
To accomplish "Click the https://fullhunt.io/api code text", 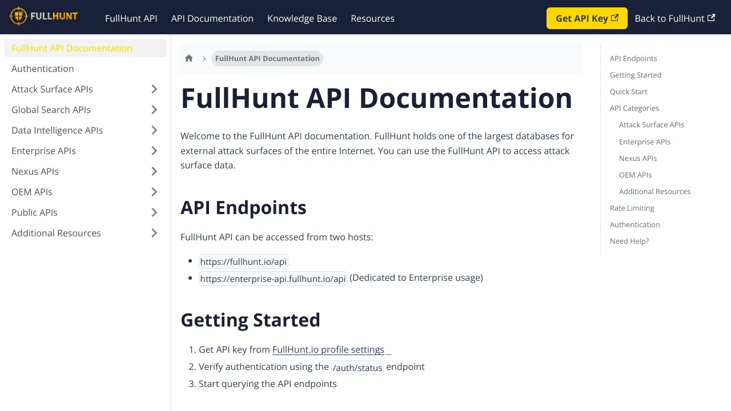I will tap(243, 262).
